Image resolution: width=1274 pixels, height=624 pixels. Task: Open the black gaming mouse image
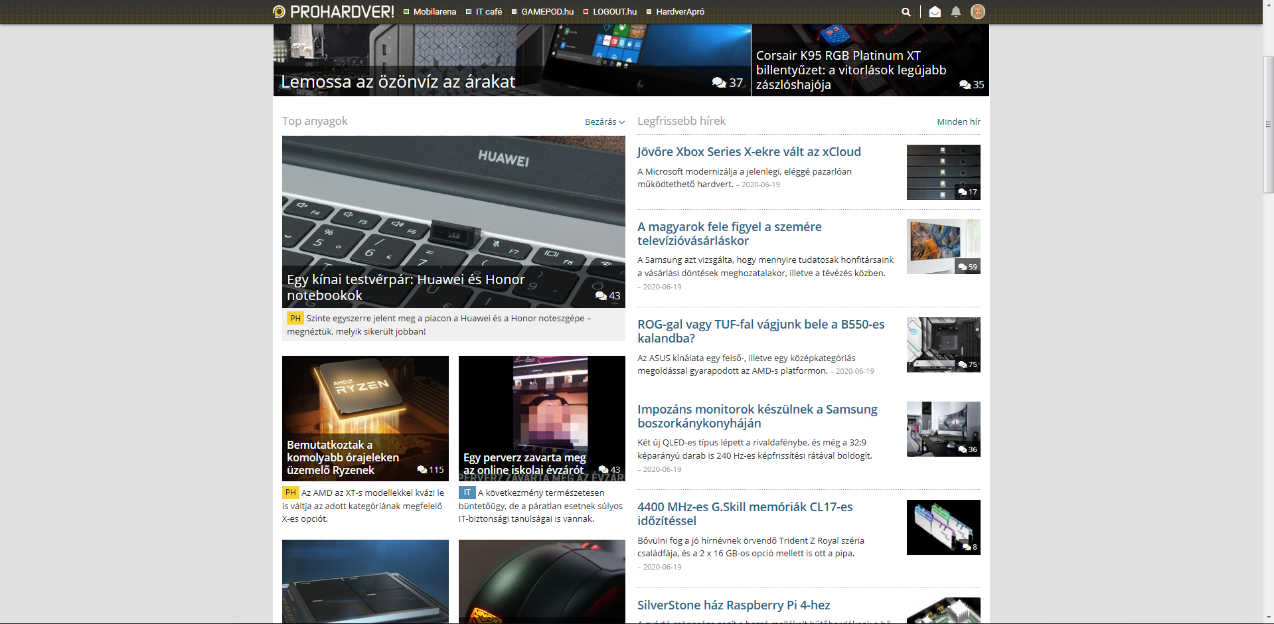(542, 582)
